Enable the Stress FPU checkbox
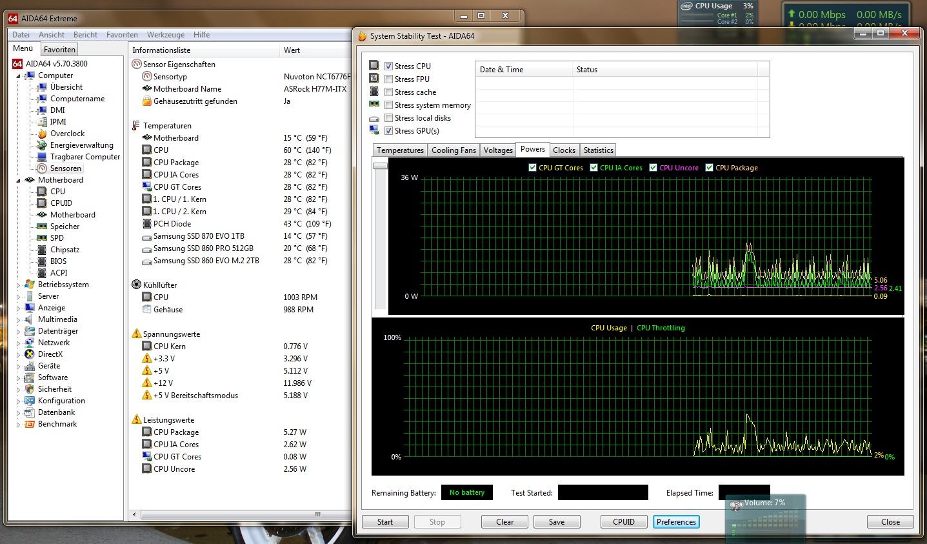The height and width of the screenshot is (544, 927). pyautogui.click(x=388, y=79)
